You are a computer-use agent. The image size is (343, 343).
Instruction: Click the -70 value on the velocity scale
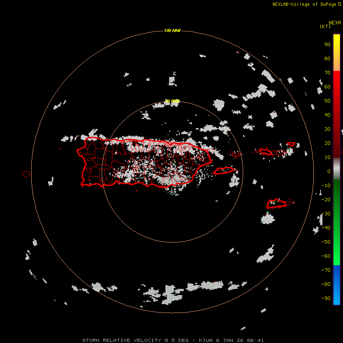click(326, 270)
